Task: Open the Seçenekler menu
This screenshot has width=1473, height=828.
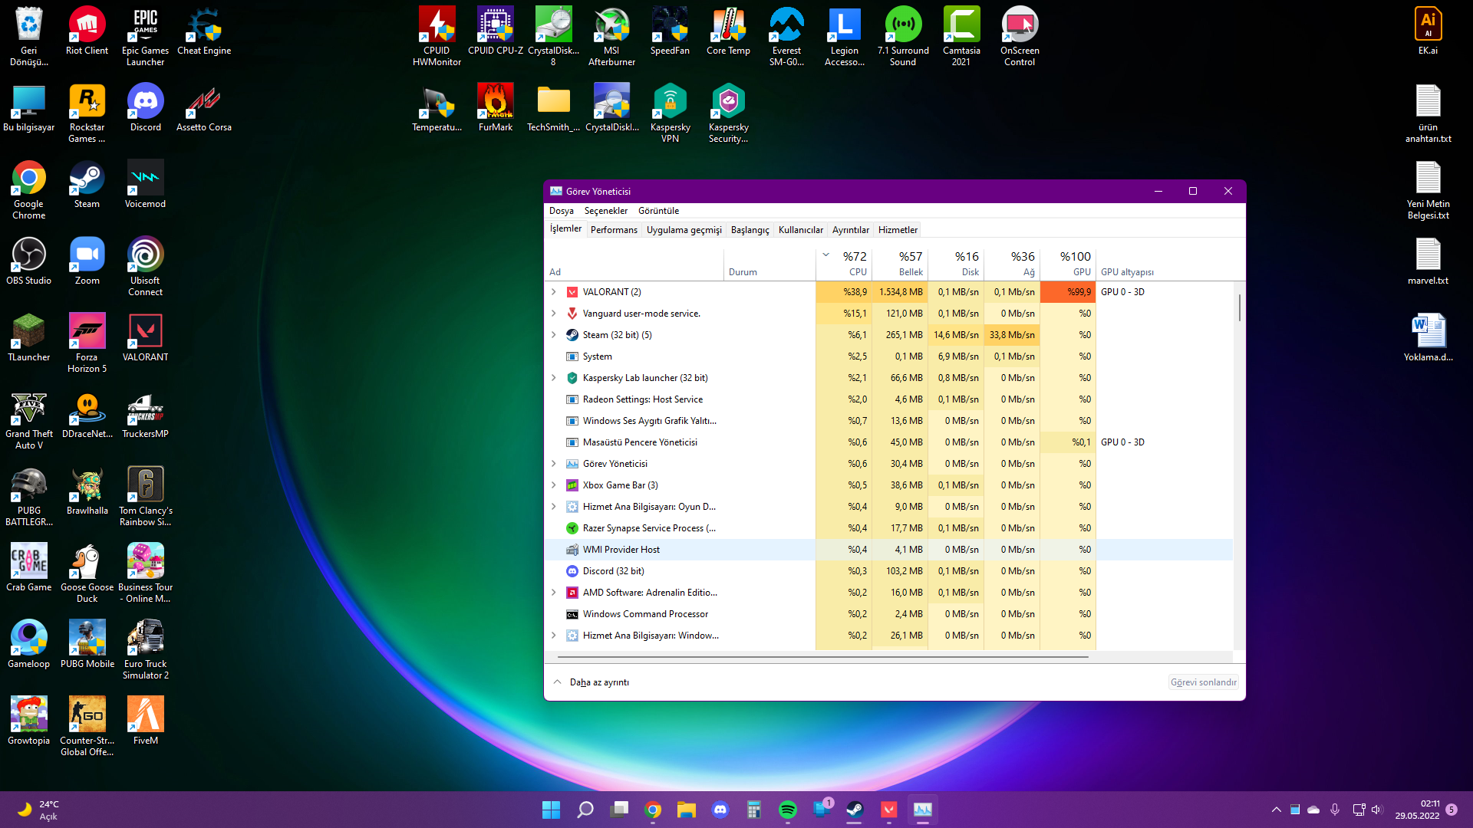Action: 605,211
